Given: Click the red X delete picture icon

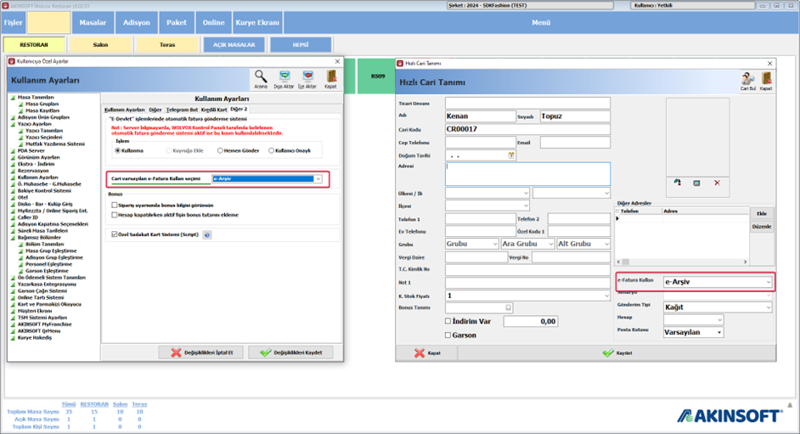Looking at the screenshot, I should click(717, 183).
